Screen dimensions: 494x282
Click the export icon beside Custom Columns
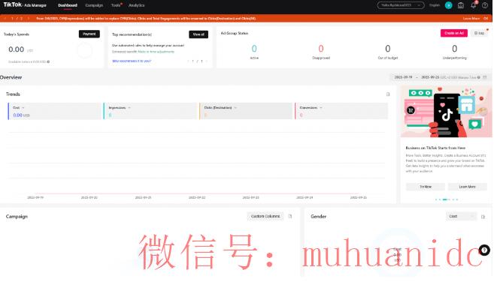click(290, 216)
